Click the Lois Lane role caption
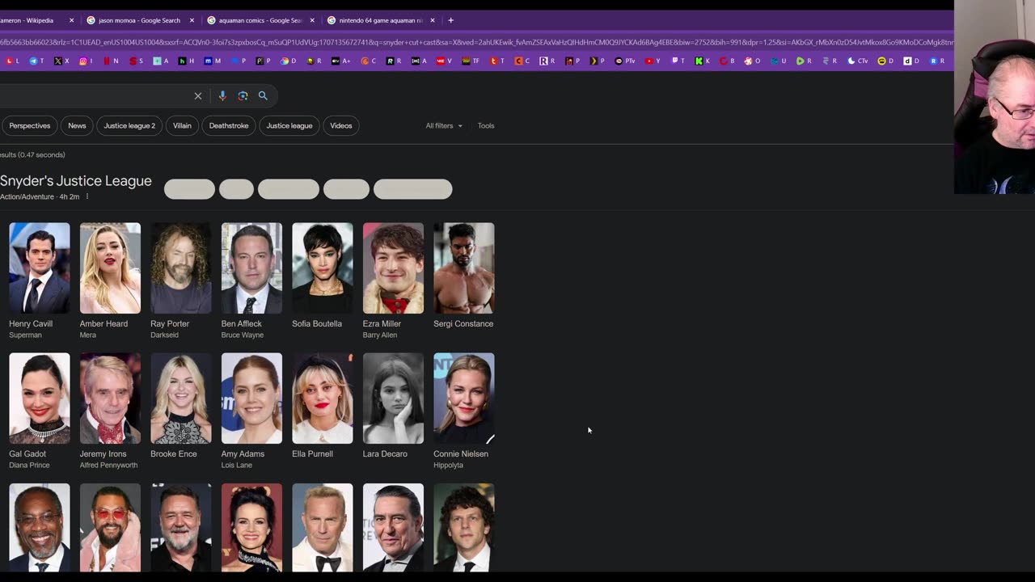Screen dimensions: 1035x582 (x=237, y=465)
